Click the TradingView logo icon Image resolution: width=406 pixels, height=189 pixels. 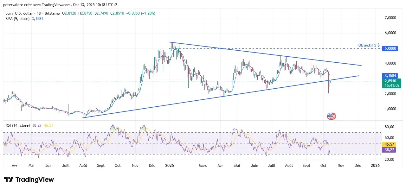pos(9,180)
